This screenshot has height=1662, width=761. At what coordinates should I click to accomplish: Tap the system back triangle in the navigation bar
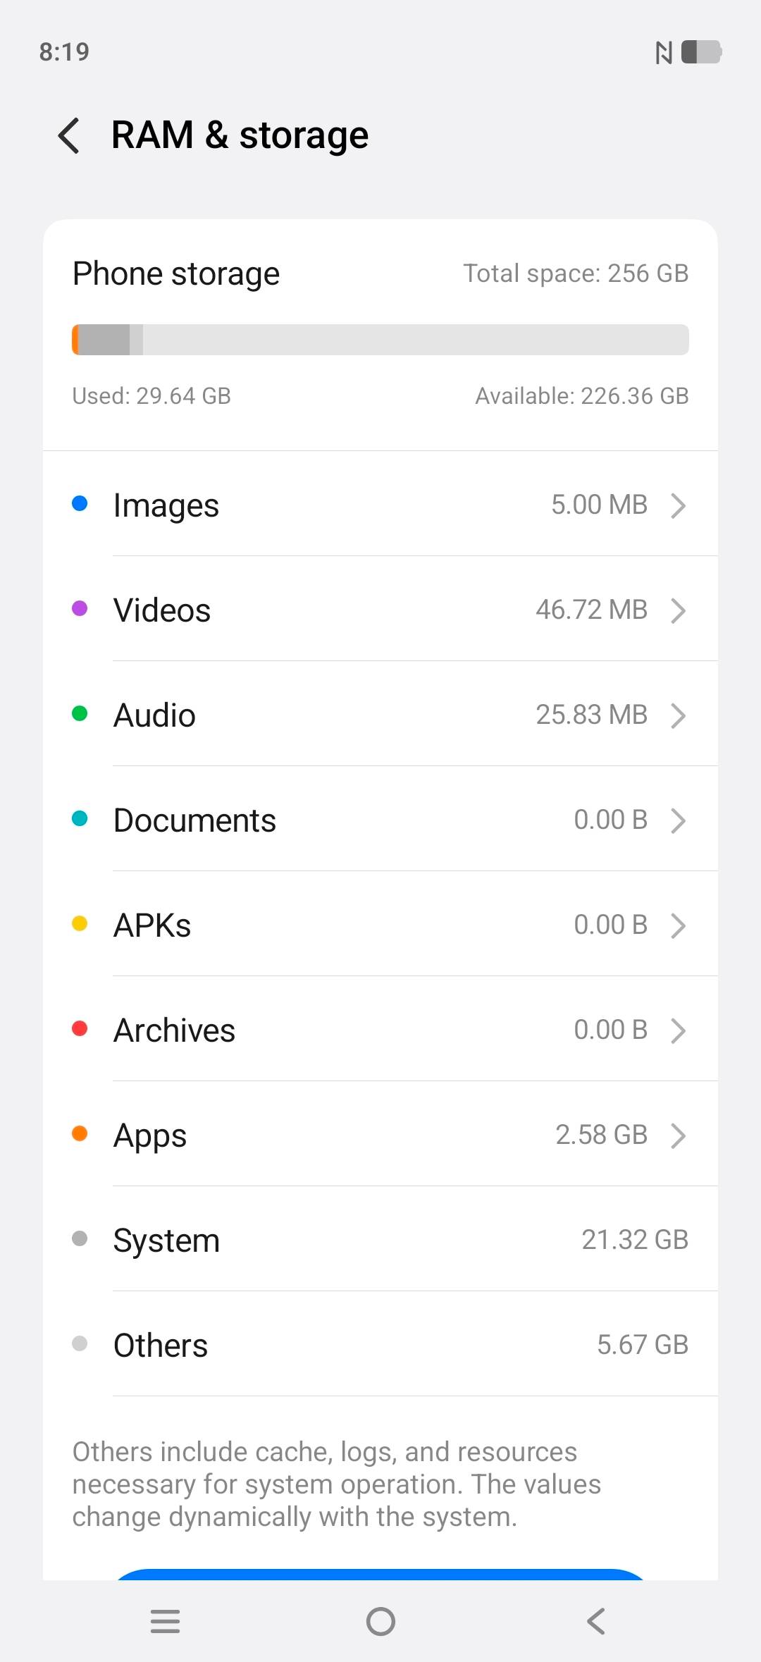pos(596,1621)
